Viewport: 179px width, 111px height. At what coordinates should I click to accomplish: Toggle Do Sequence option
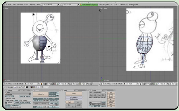(x=74, y=97)
